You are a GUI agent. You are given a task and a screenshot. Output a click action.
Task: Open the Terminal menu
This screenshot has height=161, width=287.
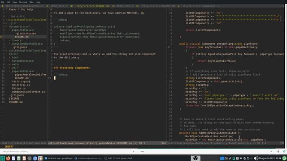23,2
